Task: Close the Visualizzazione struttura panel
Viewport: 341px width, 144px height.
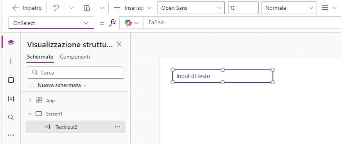Action: click(119, 44)
